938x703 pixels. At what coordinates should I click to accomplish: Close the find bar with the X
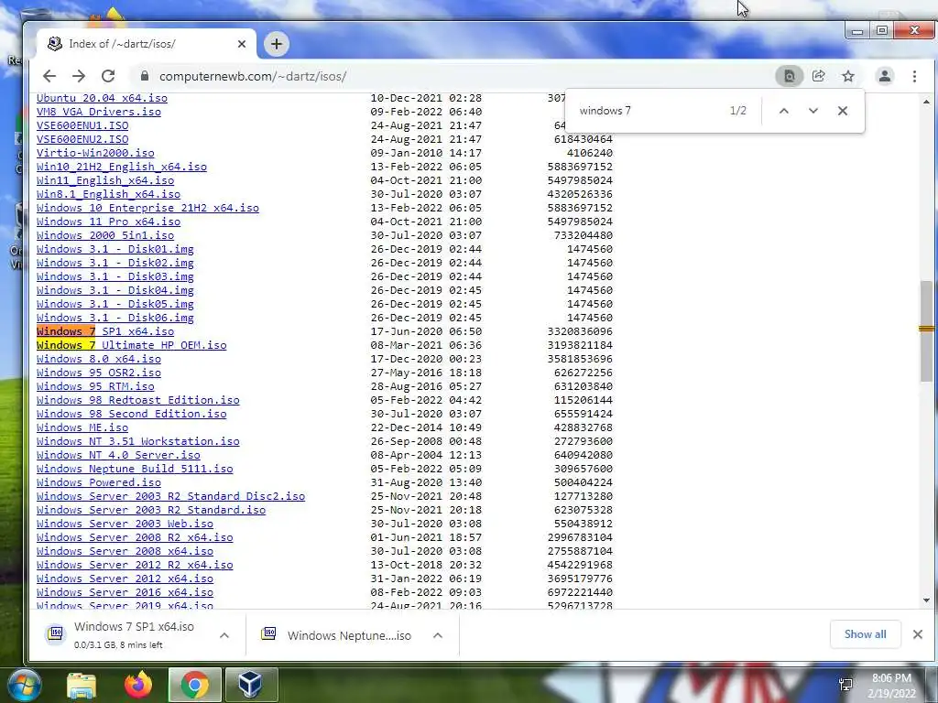[x=843, y=111]
